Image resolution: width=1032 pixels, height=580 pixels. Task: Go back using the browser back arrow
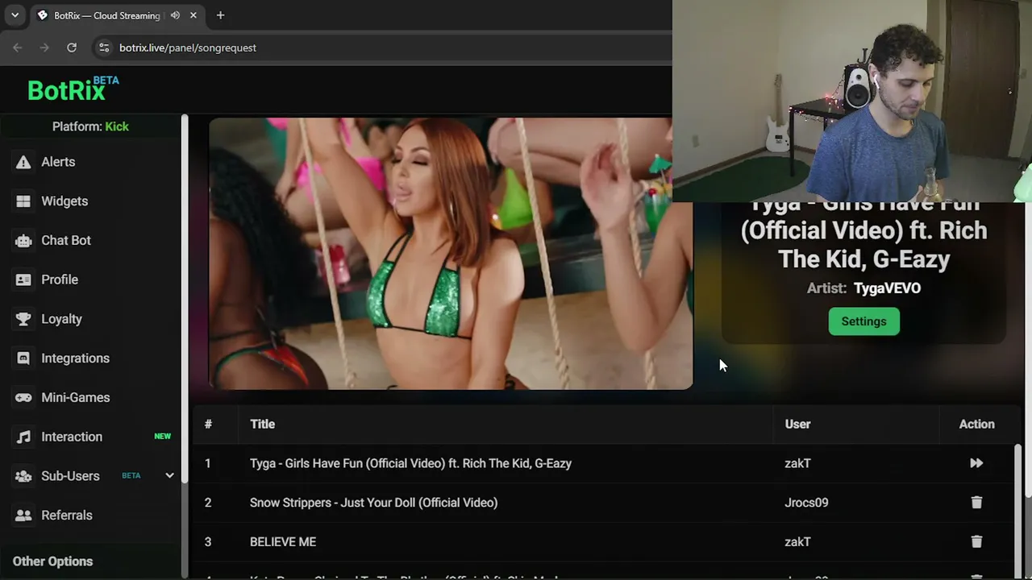(18, 48)
